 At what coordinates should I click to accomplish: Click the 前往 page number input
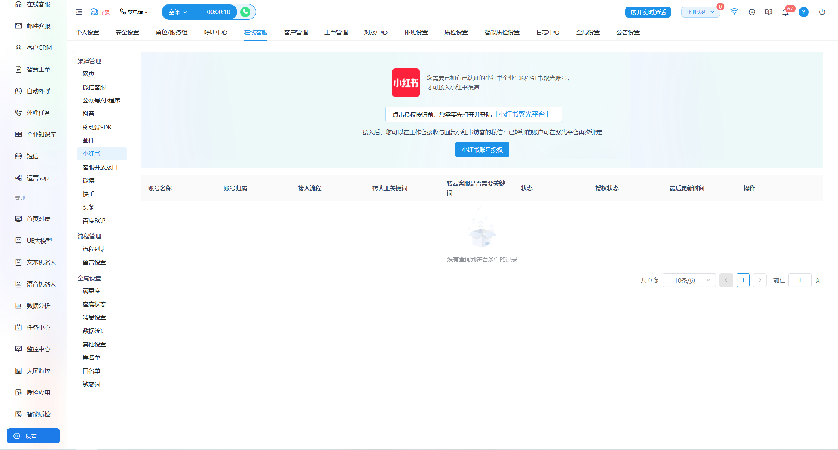pyautogui.click(x=800, y=280)
